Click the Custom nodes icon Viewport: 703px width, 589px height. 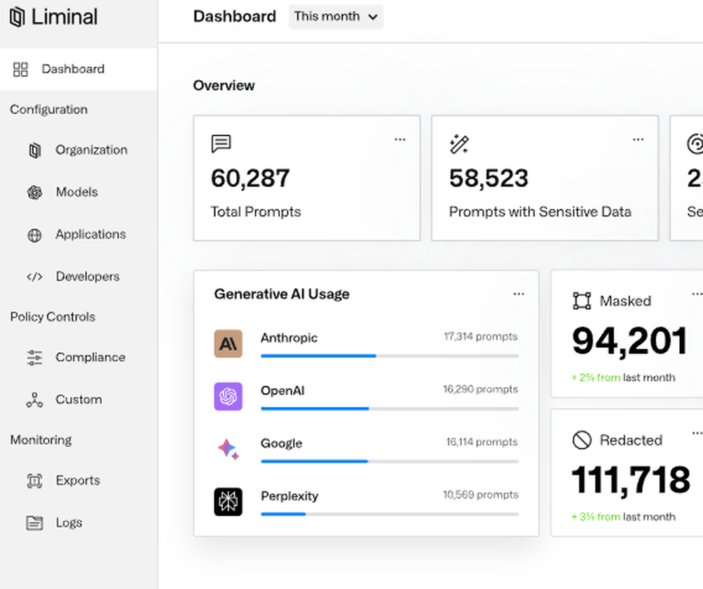tap(34, 400)
